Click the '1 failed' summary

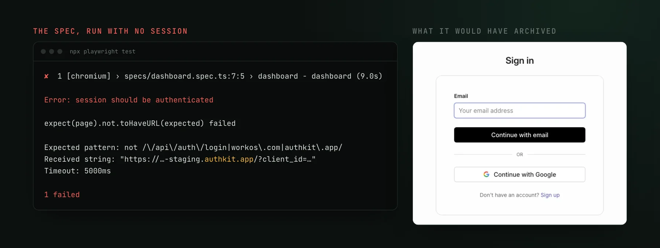(62, 195)
